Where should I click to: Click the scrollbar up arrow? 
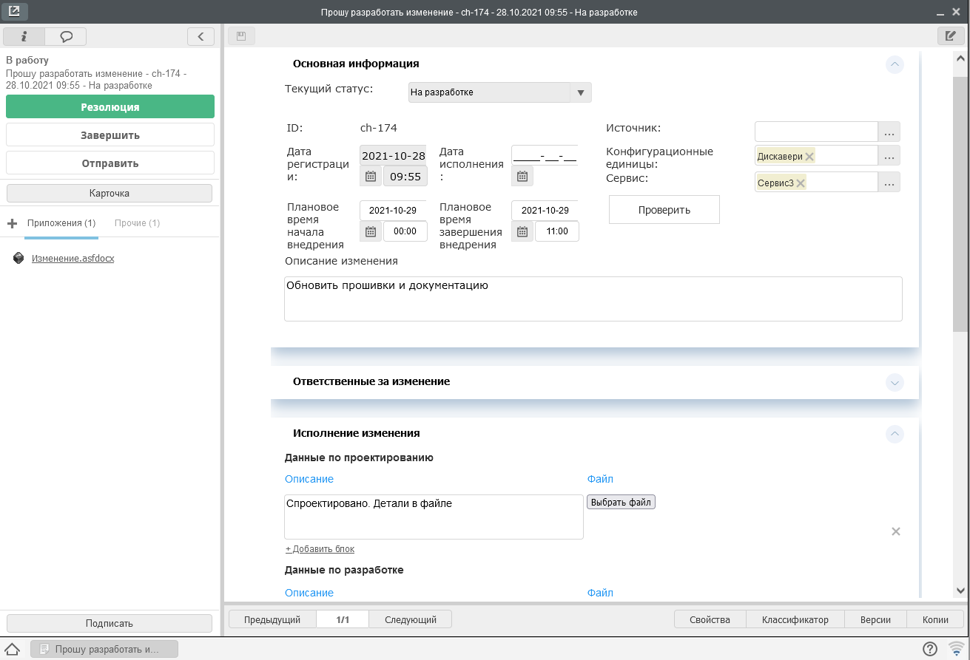[x=960, y=58]
